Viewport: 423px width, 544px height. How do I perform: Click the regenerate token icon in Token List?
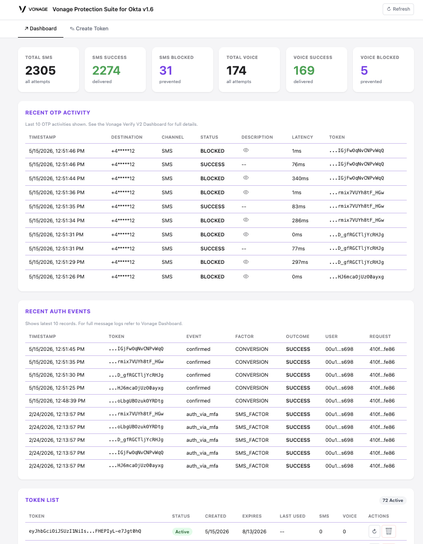pos(374,531)
